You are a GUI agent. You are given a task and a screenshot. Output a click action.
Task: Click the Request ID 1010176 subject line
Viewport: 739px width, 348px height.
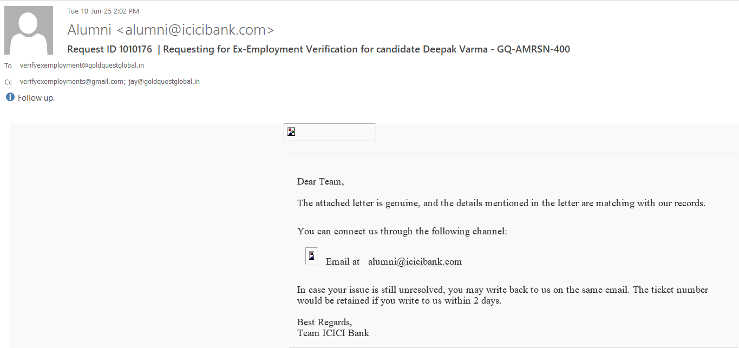(318, 49)
